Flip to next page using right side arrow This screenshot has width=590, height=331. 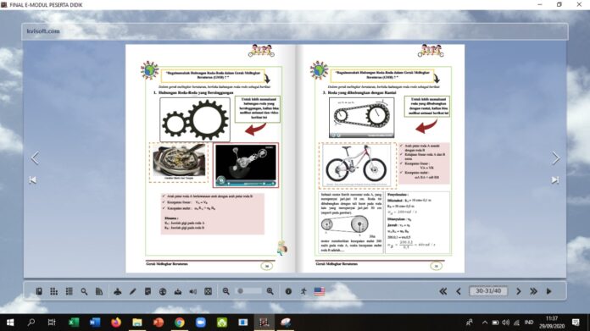[x=555, y=158]
